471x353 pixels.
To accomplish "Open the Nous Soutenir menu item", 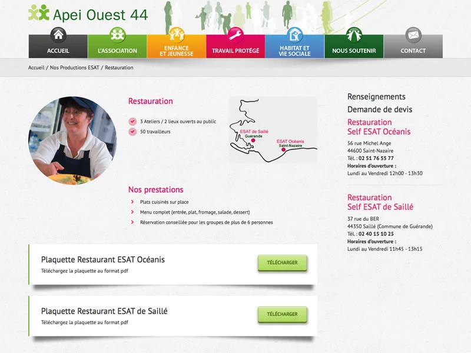I will (x=354, y=46).
